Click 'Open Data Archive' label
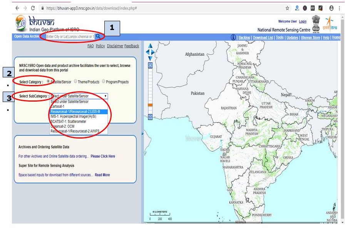The width and height of the screenshot is (345, 229). [27, 36]
